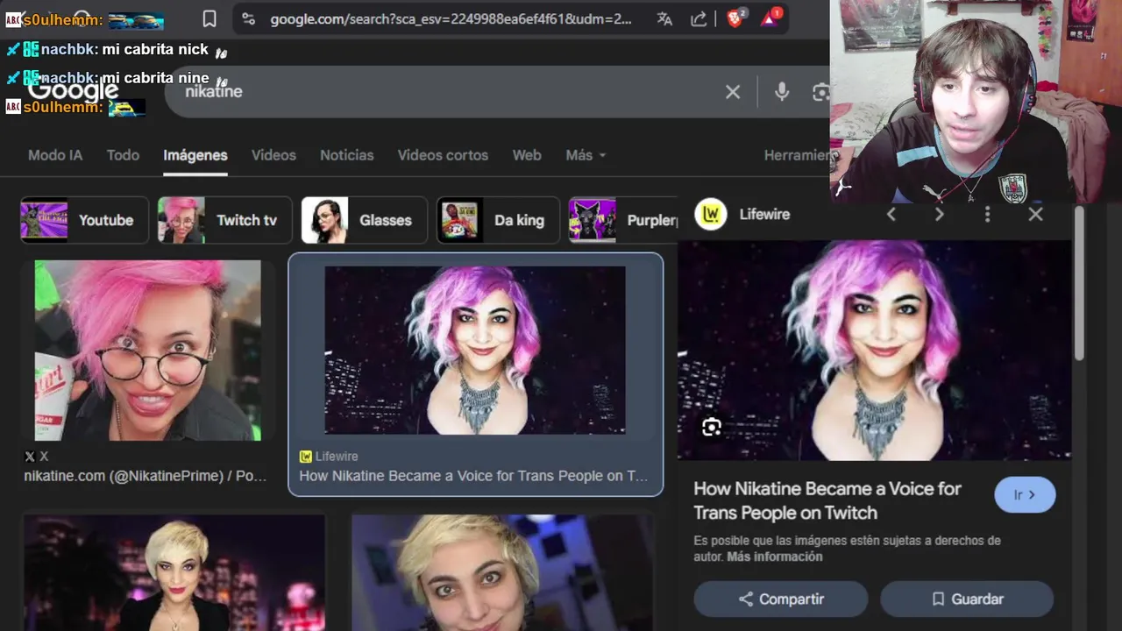Click Lifewire source name in preview header
The width and height of the screenshot is (1122, 631).
click(764, 214)
